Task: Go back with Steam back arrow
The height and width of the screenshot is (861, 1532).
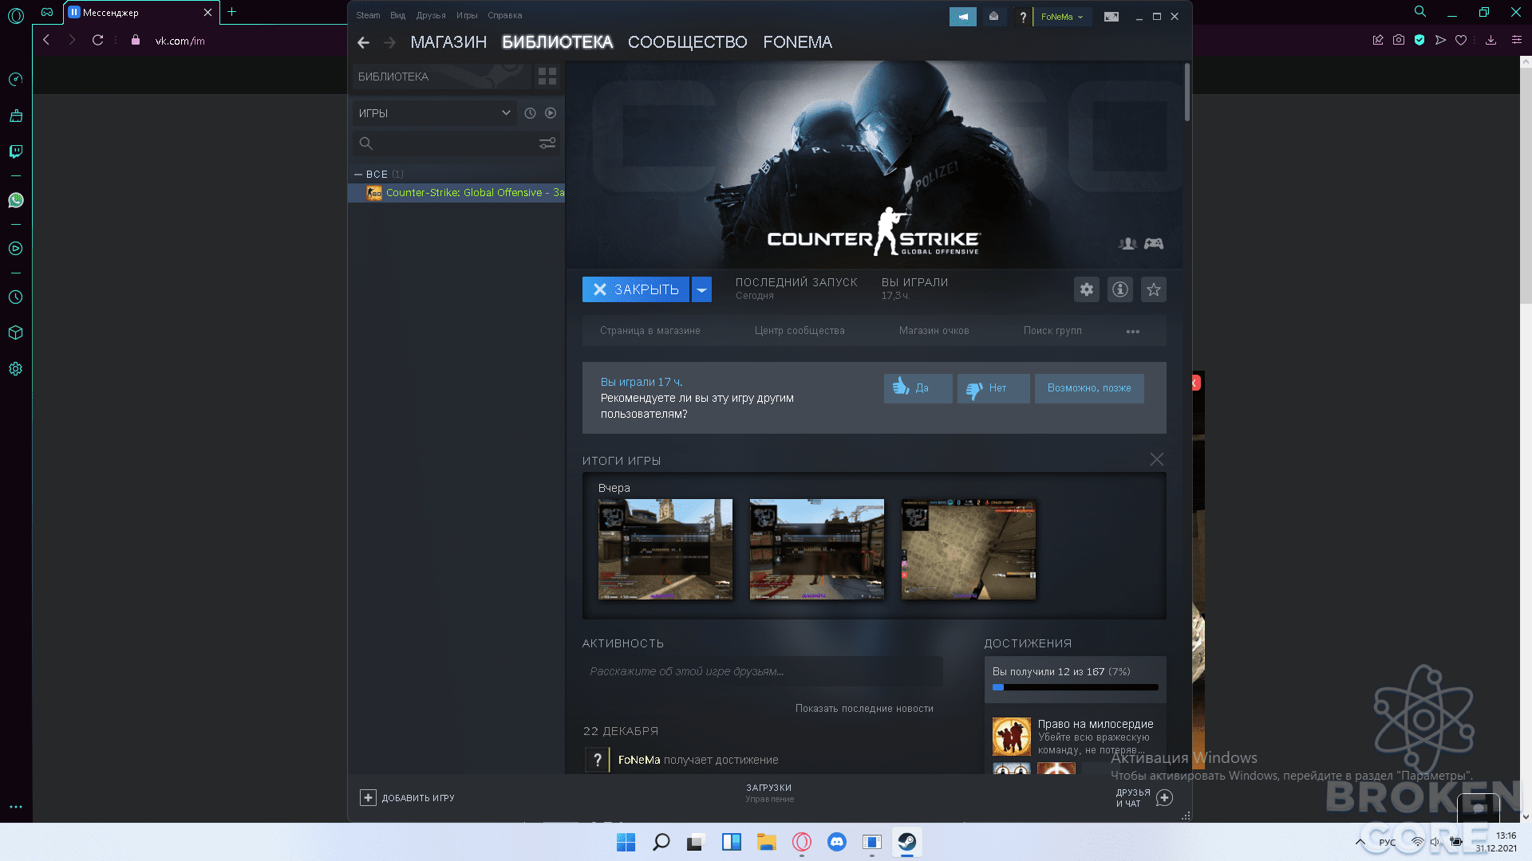Action: (x=363, y=42)
